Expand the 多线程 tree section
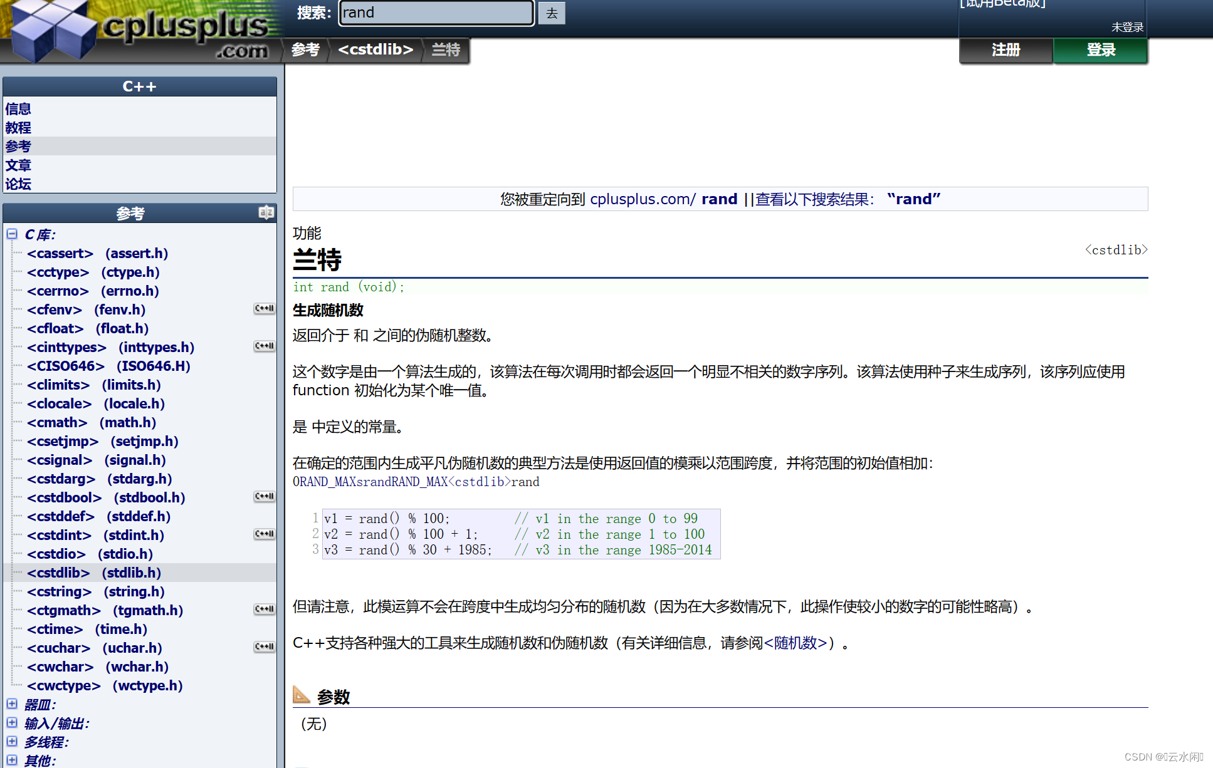The width and height of the screenshot is (1213, 768). point(12,742)
